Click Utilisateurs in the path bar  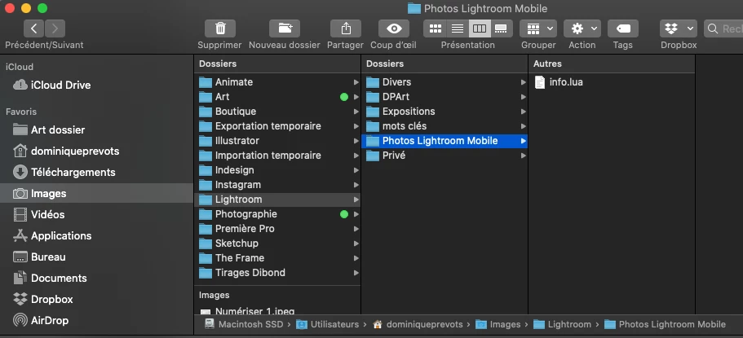pos(328,324)
